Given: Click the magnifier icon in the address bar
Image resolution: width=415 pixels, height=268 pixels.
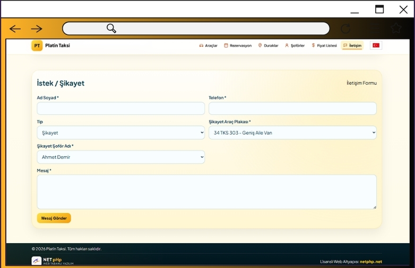Looking at the screenshot, I should [x=111, y=29].
